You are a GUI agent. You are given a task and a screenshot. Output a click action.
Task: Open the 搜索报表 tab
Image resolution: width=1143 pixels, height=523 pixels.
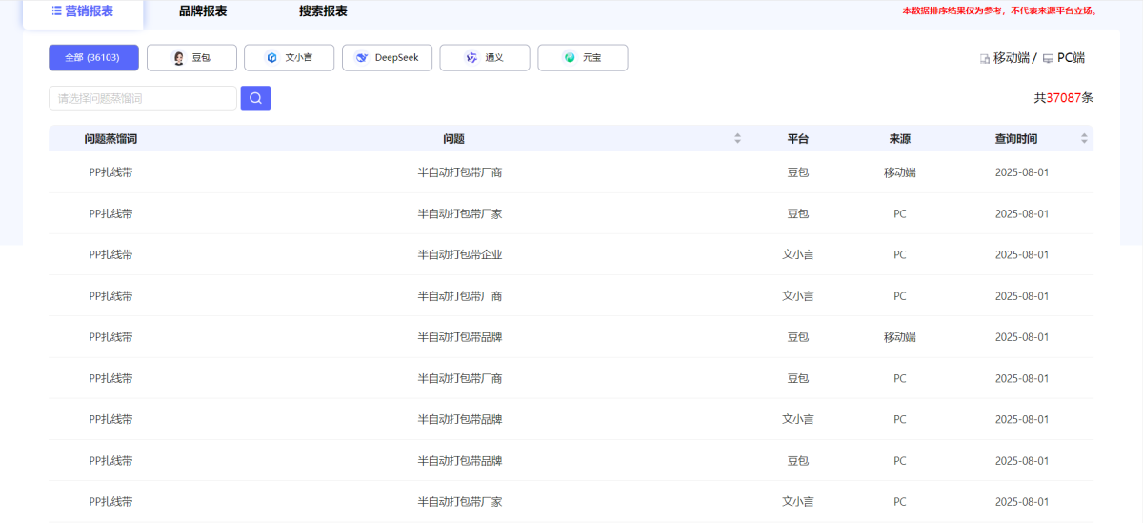323,11
